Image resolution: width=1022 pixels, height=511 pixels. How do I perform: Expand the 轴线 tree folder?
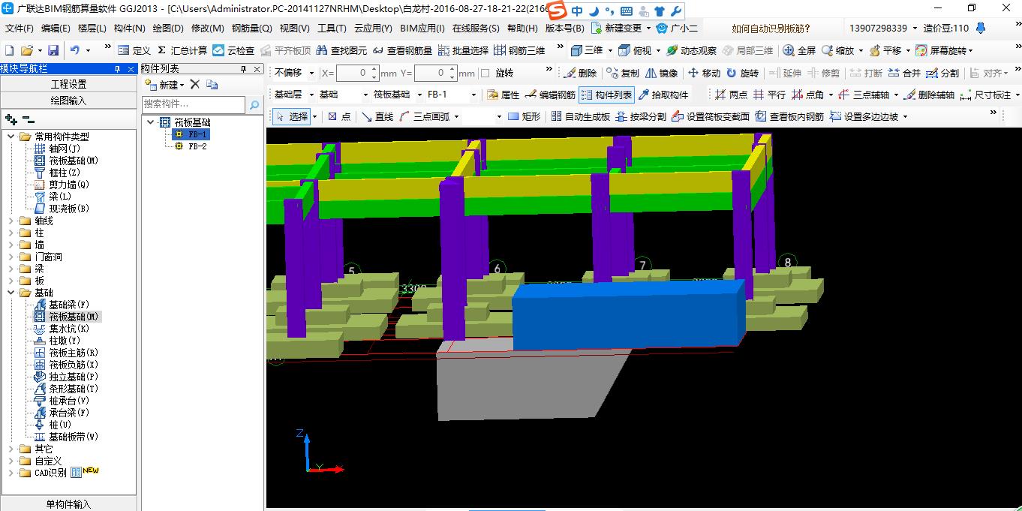12,221
